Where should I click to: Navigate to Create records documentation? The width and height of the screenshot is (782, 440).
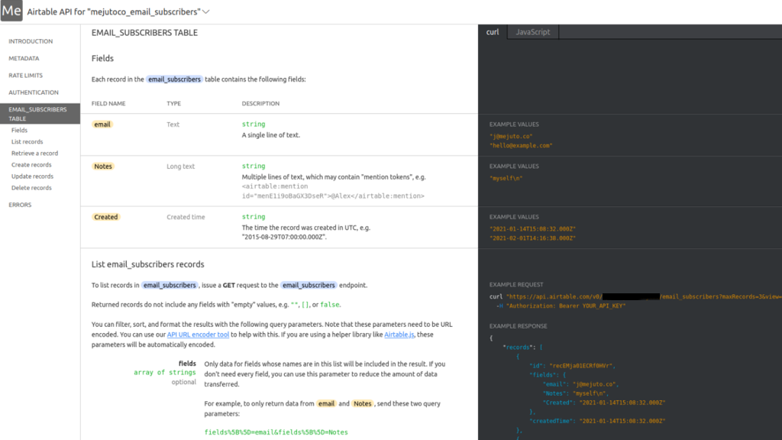[31, 164]
